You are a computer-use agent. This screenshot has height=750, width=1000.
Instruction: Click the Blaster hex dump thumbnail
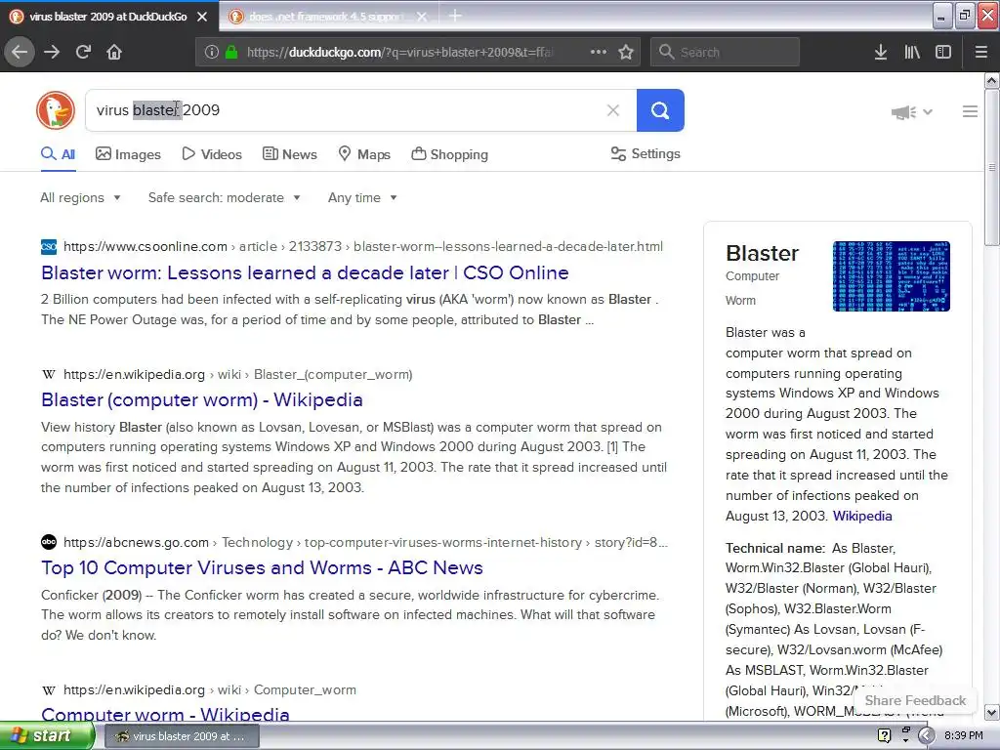(891, 276)
